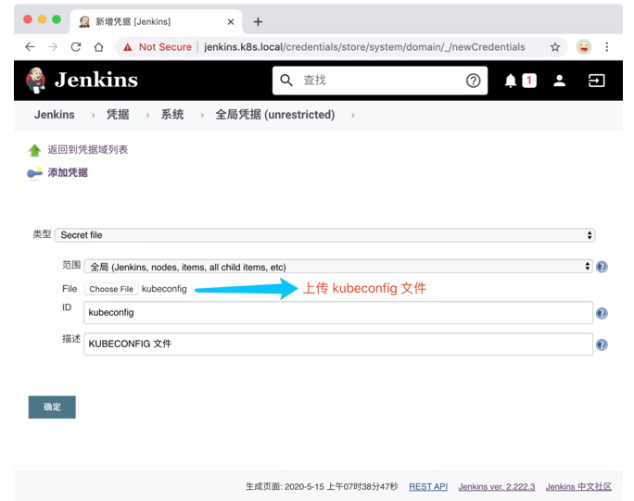Bookmark this page with star icon

(x=555, y=47)
